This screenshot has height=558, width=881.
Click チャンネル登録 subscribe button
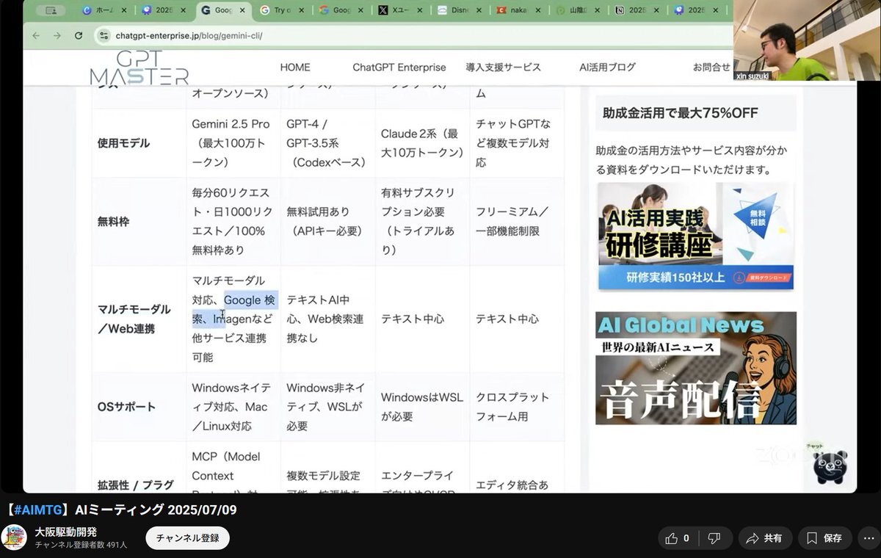[187, 538]
